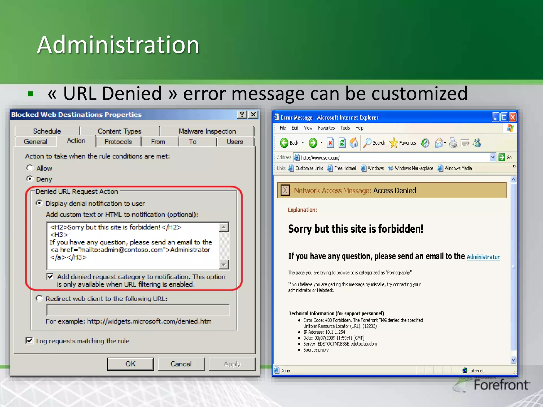Switch to the To tab
This screenshot has height=407, width=543.
pos(193,142)
